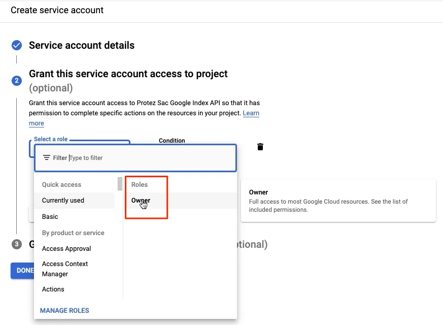
Task: Click the filter list icon
Action: 47,157
